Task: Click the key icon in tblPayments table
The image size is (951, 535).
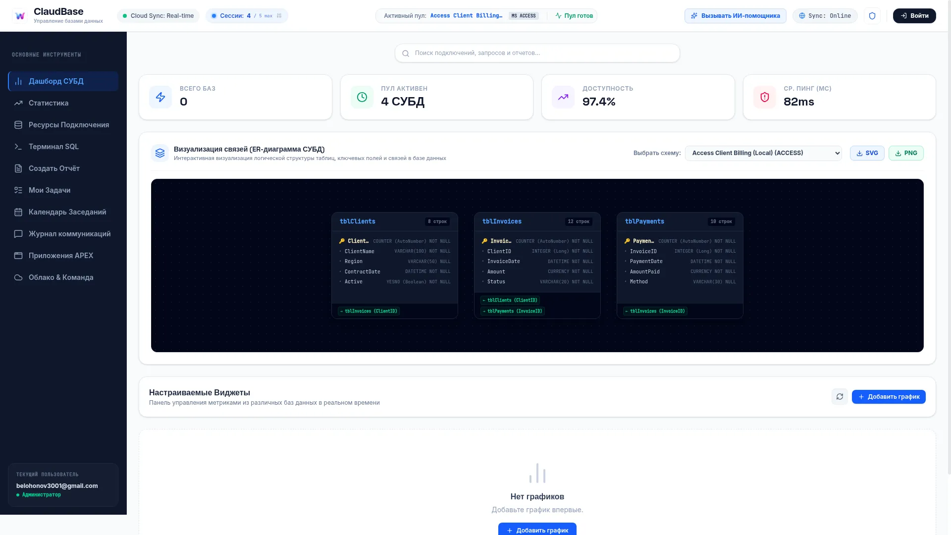Action: click(627, 241)
